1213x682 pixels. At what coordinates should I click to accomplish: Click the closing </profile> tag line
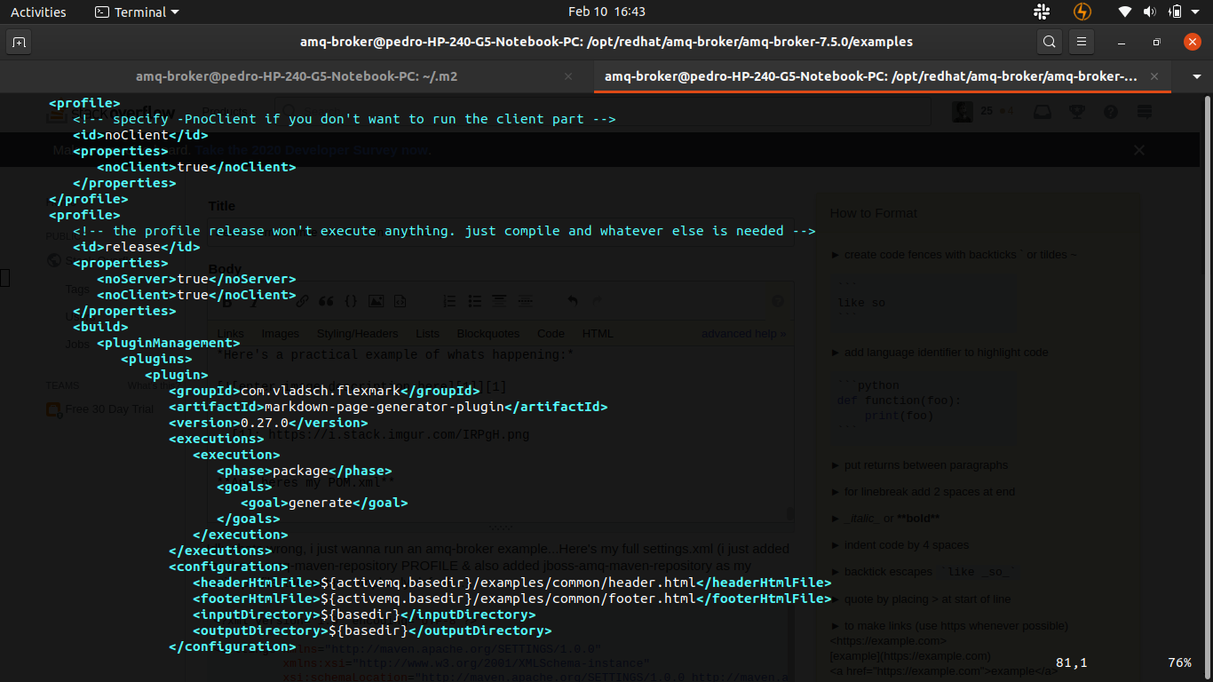89,199
